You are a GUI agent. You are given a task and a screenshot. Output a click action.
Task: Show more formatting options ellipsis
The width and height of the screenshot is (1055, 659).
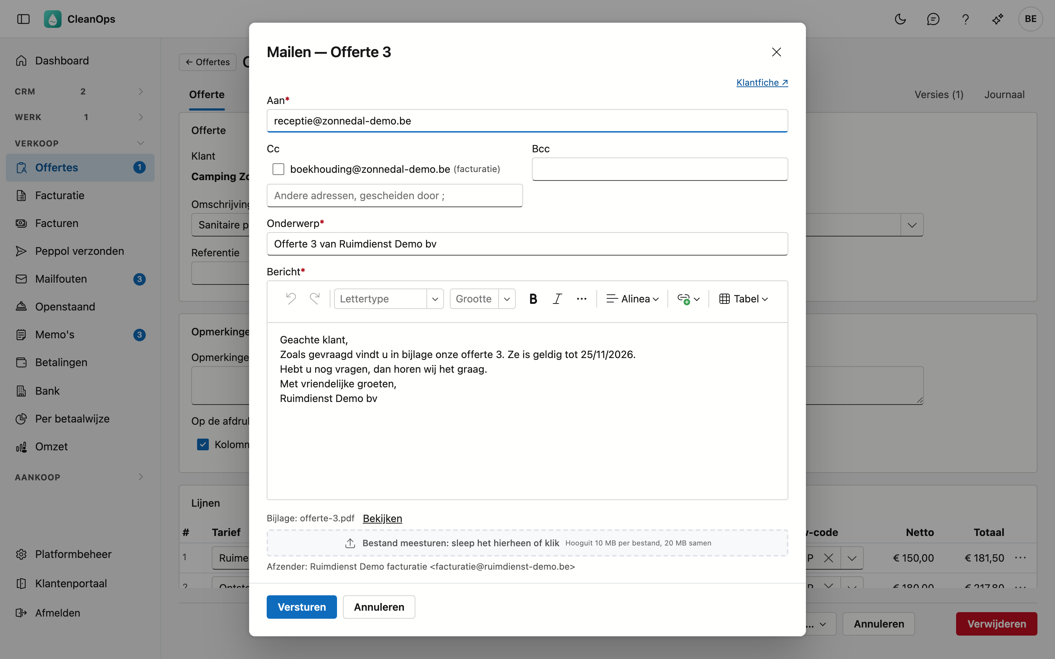point(582,298)
